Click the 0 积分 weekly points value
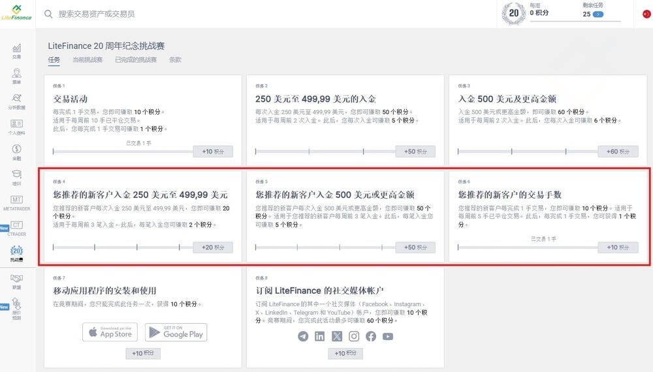This screenshot has height=372, width=653. pyautogui.click(x=539, y=13)
